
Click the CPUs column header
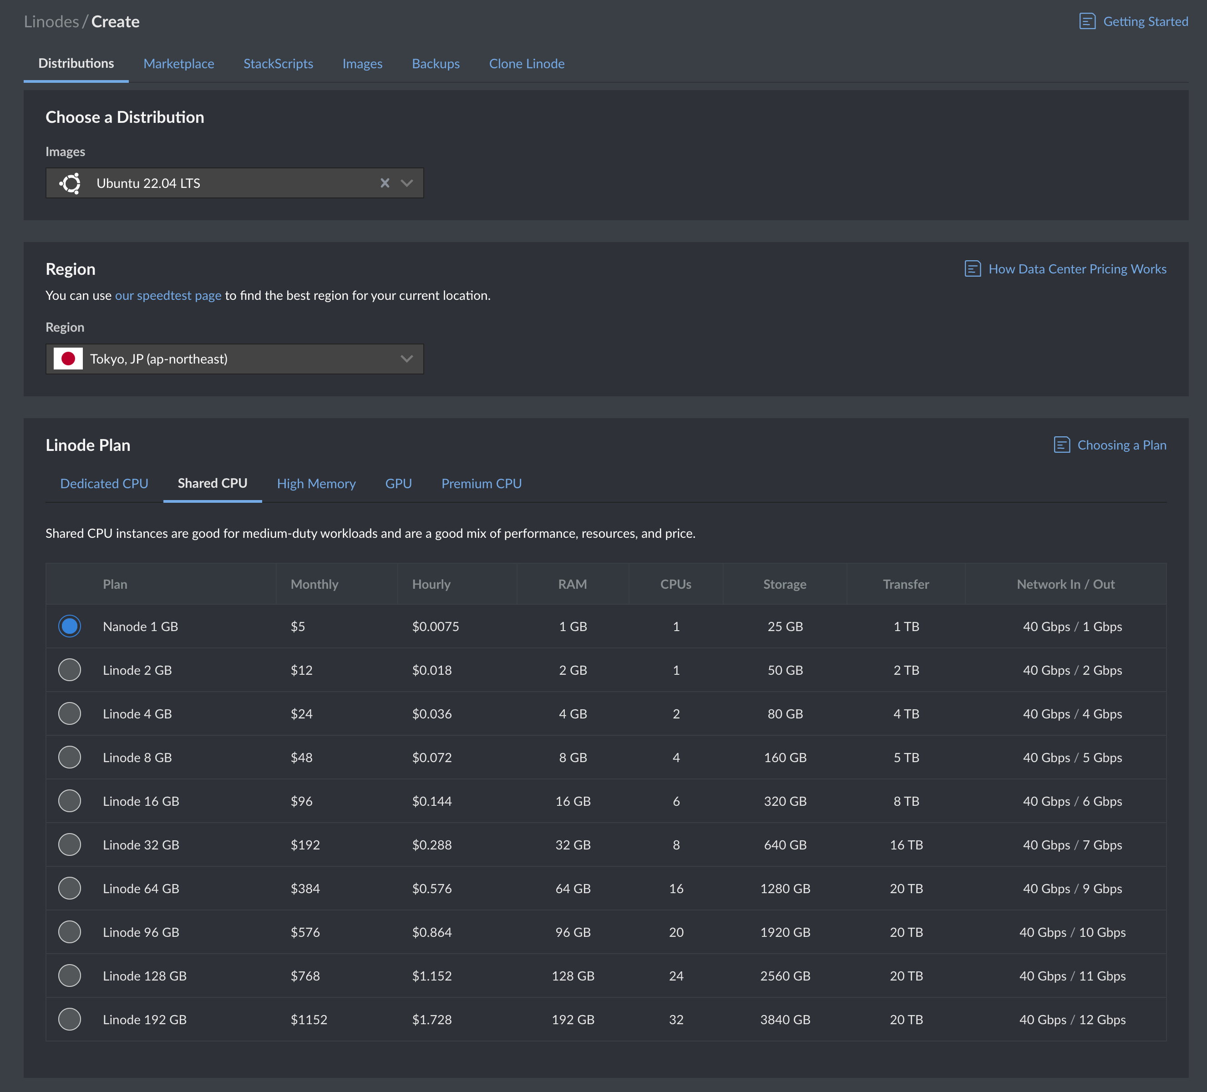pos(676,584)
